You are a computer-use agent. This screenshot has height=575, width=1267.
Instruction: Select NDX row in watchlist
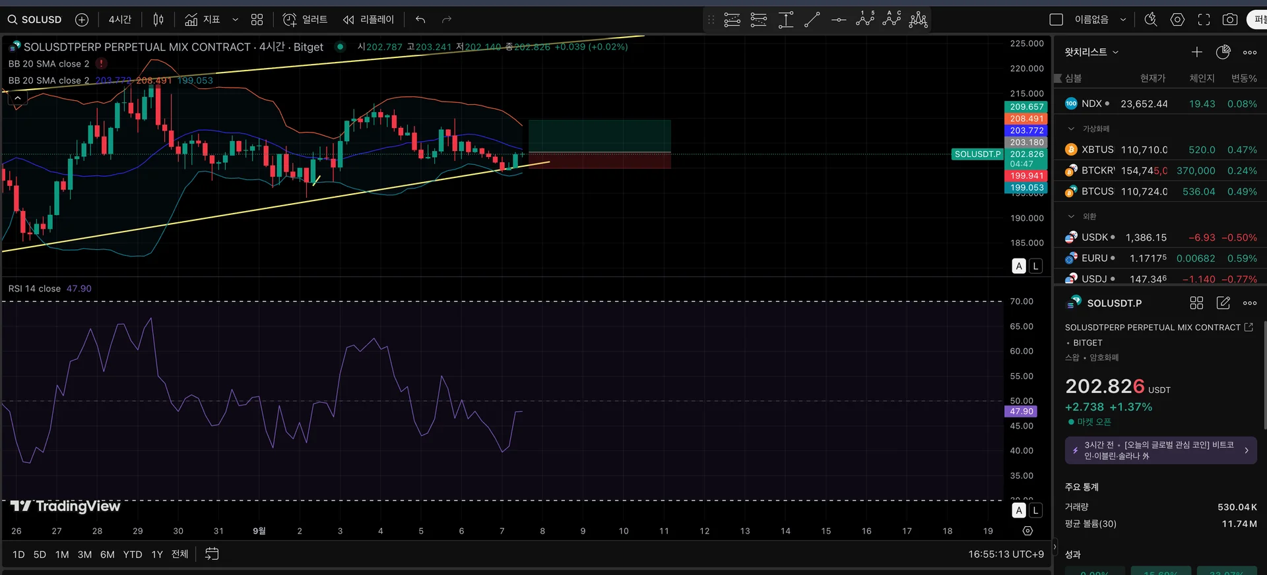click(x=1160, y=104)
